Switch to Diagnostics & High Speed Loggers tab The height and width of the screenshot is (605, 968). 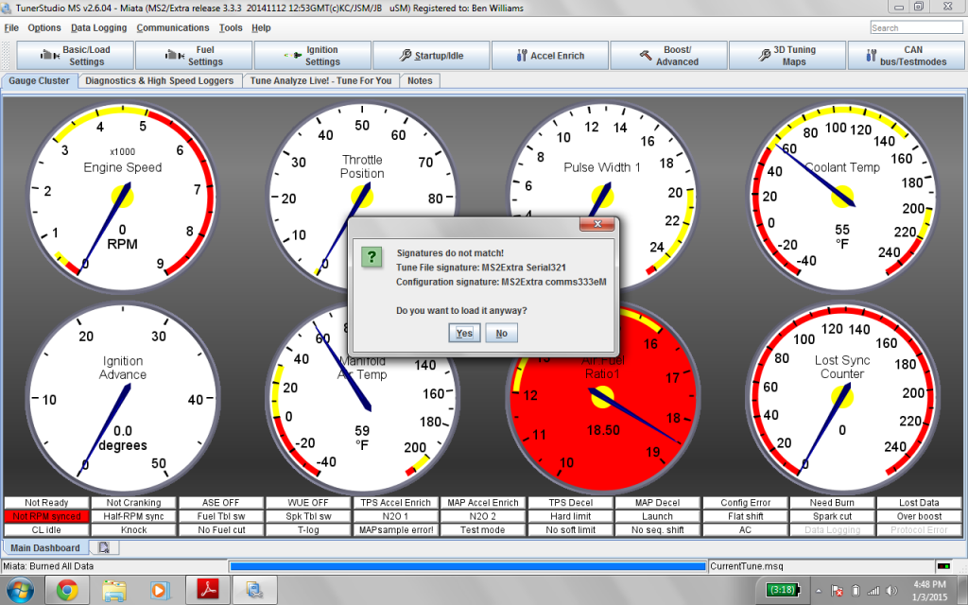(x=159, y=81)
